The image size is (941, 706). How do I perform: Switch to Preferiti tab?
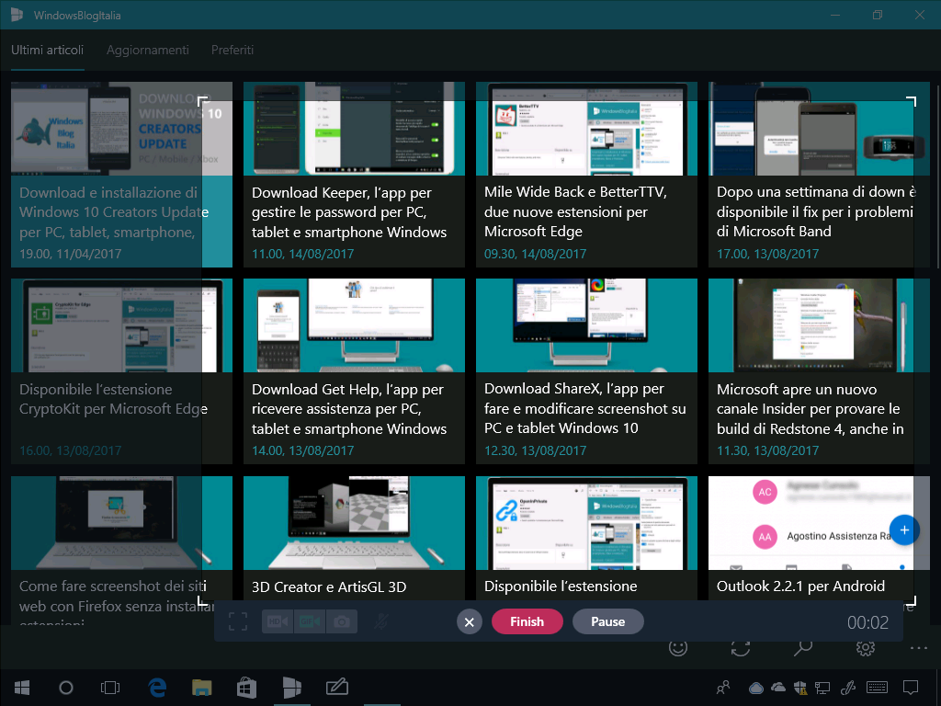tap(232, 50)
